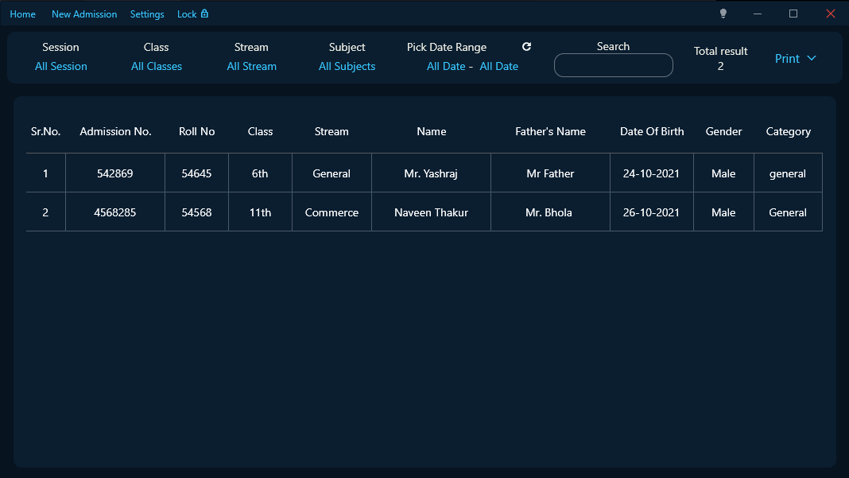Image resolution: width=849 pixels, height=478 pixels.
Task: Open the Home menu
Action: (22, 14)
